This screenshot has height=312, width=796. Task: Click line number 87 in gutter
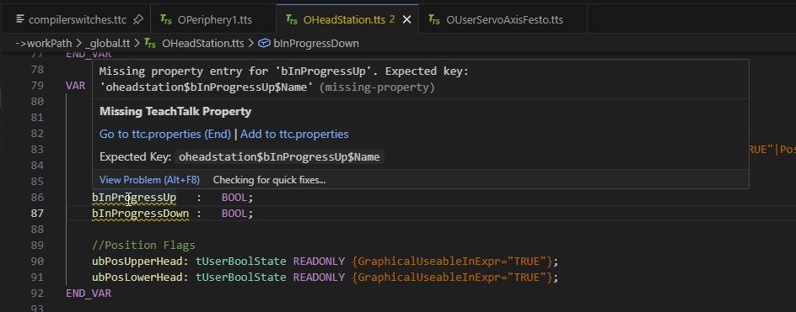[37, 214]
